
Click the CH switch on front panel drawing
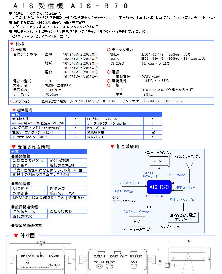click(x=27, y=260)
